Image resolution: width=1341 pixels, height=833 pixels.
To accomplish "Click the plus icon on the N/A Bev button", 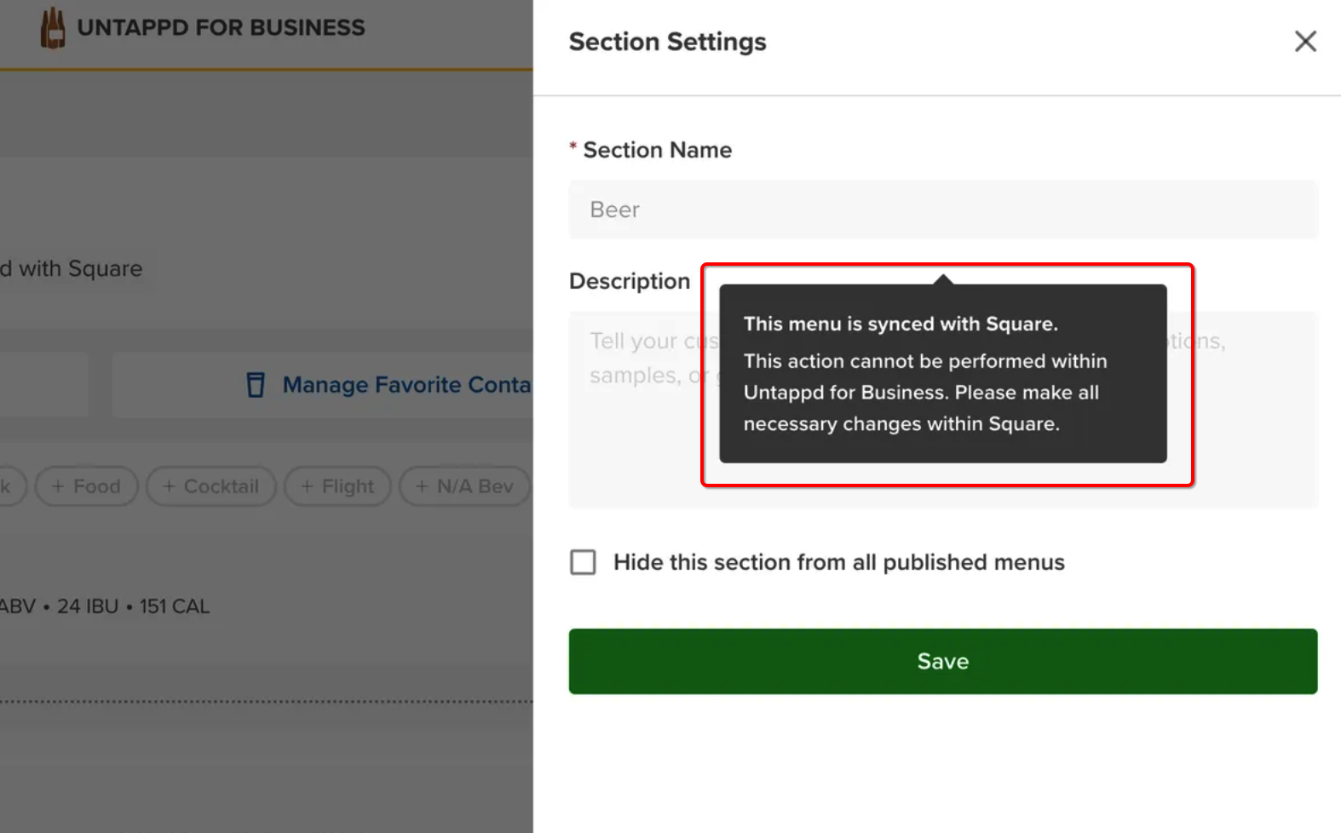I will [422, 486].
